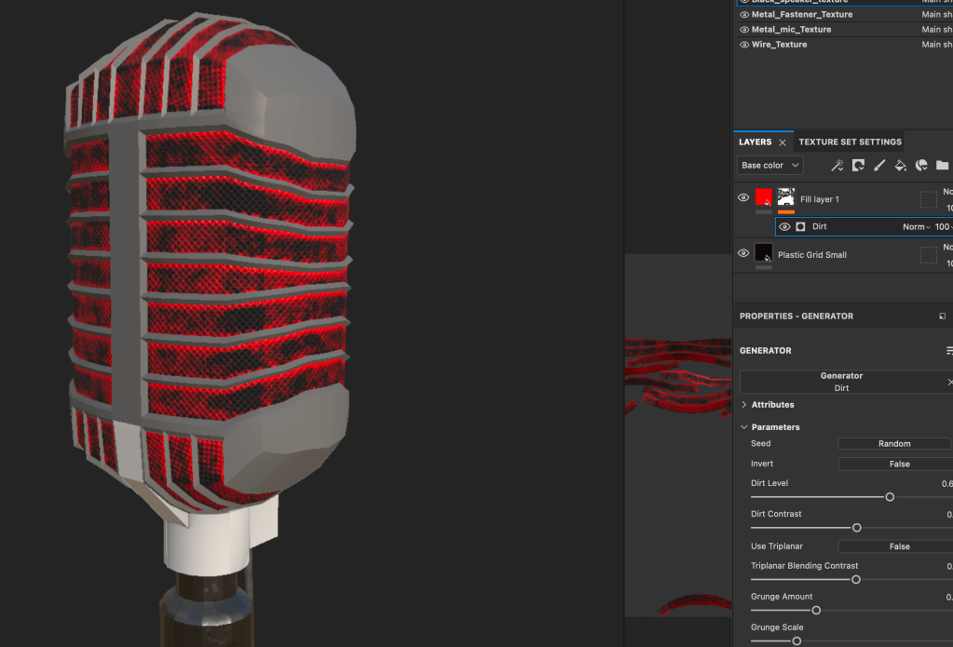Add a fill layer with bucket icon
The height and width of the screenshot is (647, 953).
pos(900,166)
